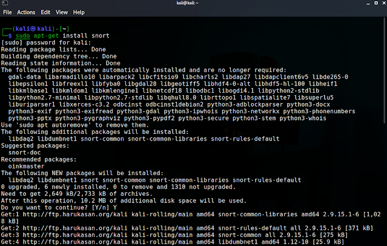Click 'libheif1' package name

point(323,84)
